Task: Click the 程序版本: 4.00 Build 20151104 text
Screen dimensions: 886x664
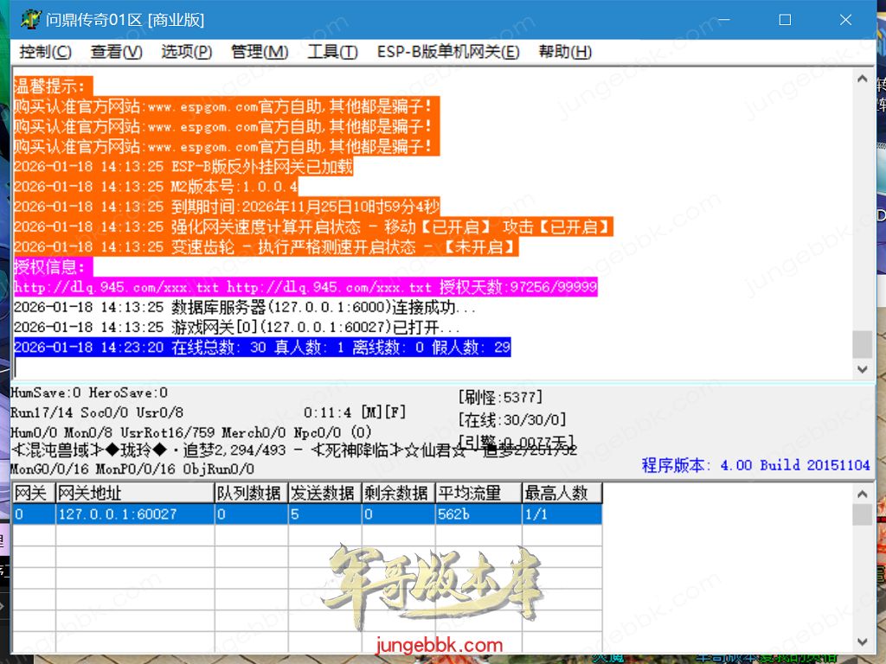Action: 755,465
